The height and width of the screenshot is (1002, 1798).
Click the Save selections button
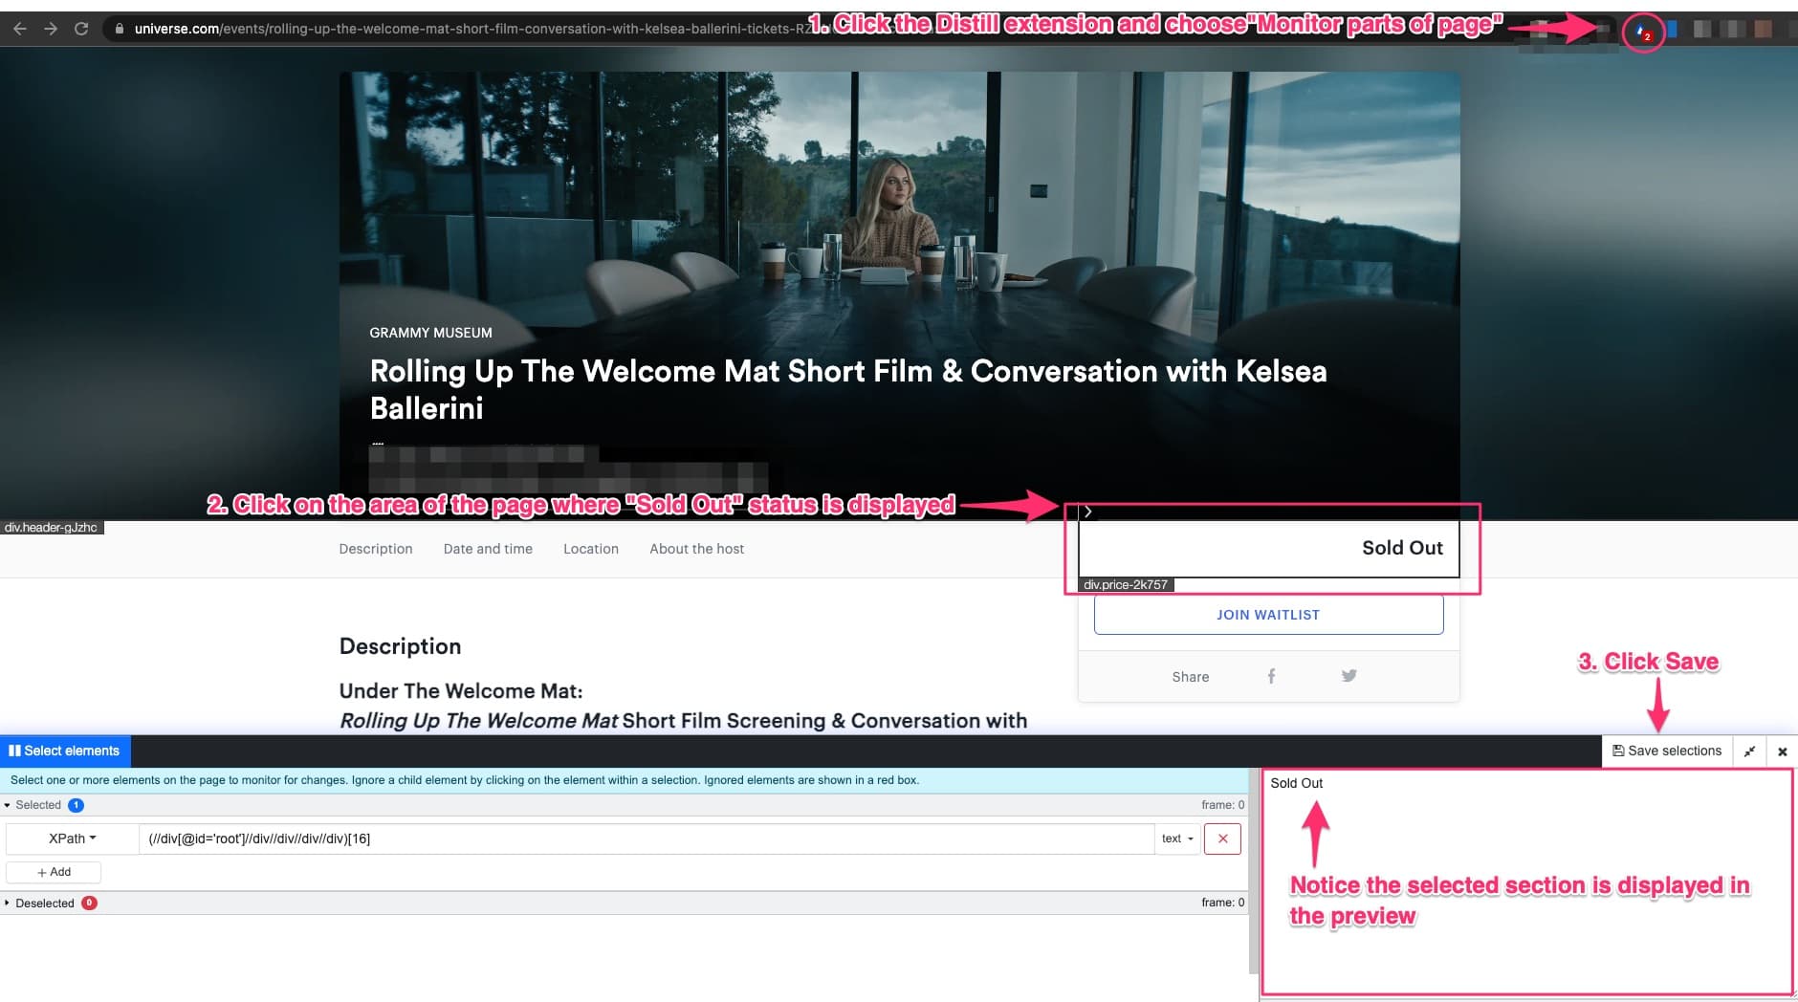coord(1667,751)
